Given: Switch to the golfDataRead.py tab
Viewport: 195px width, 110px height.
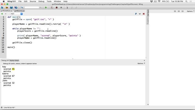Looking at the screenshot, I should pyautogui.click(x=7, y=11).
